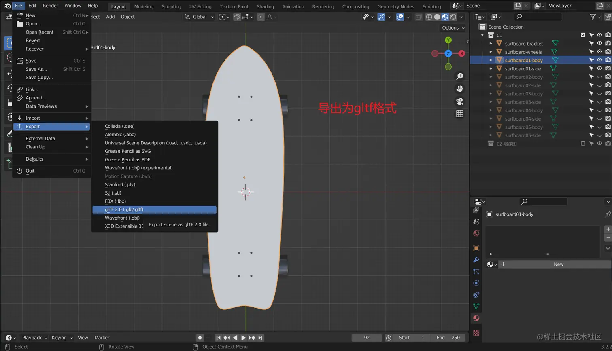Click the End frame field showing 250
Screen dimensions: 612x351
(448, 338)
